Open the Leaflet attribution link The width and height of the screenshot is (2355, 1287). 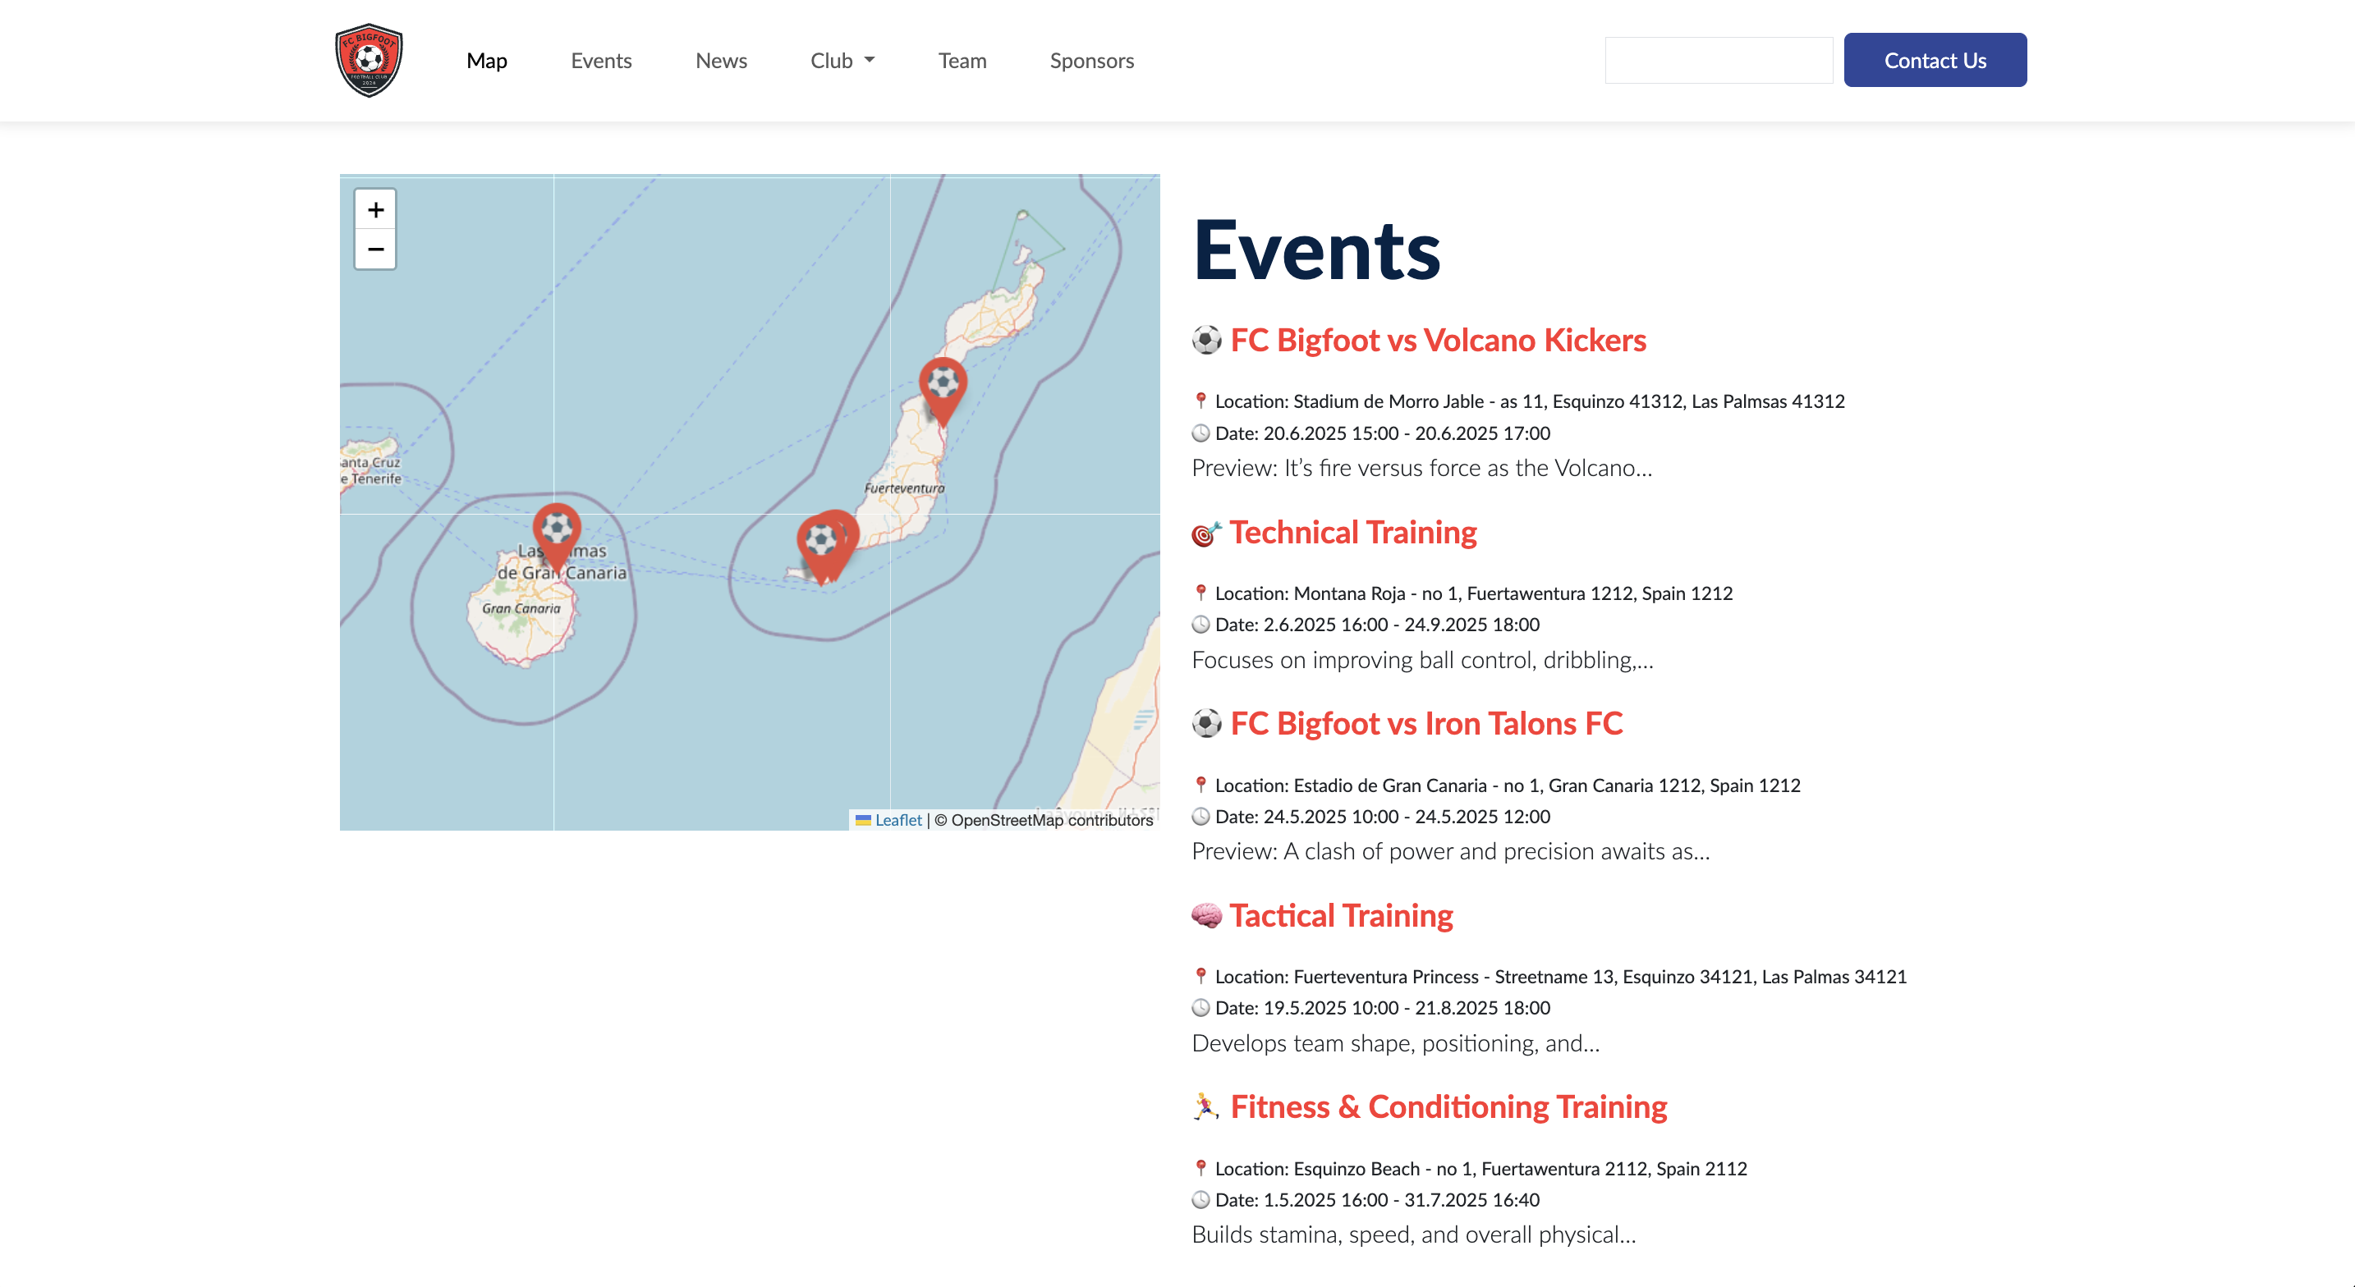897,820
